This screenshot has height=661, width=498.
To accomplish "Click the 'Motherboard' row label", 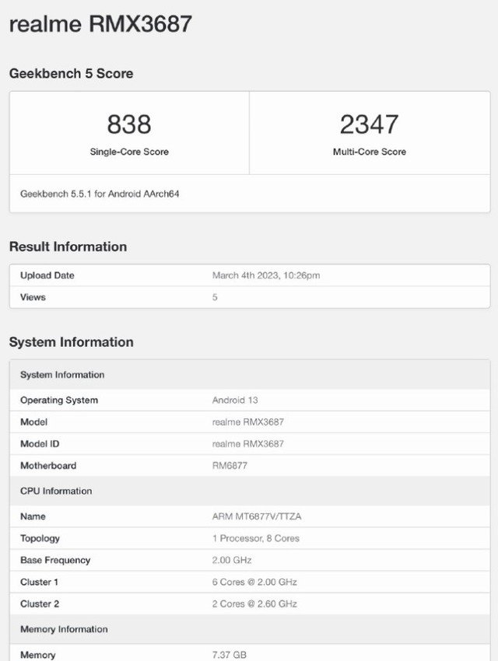I will pyautogui.click(x=48, y=466).
